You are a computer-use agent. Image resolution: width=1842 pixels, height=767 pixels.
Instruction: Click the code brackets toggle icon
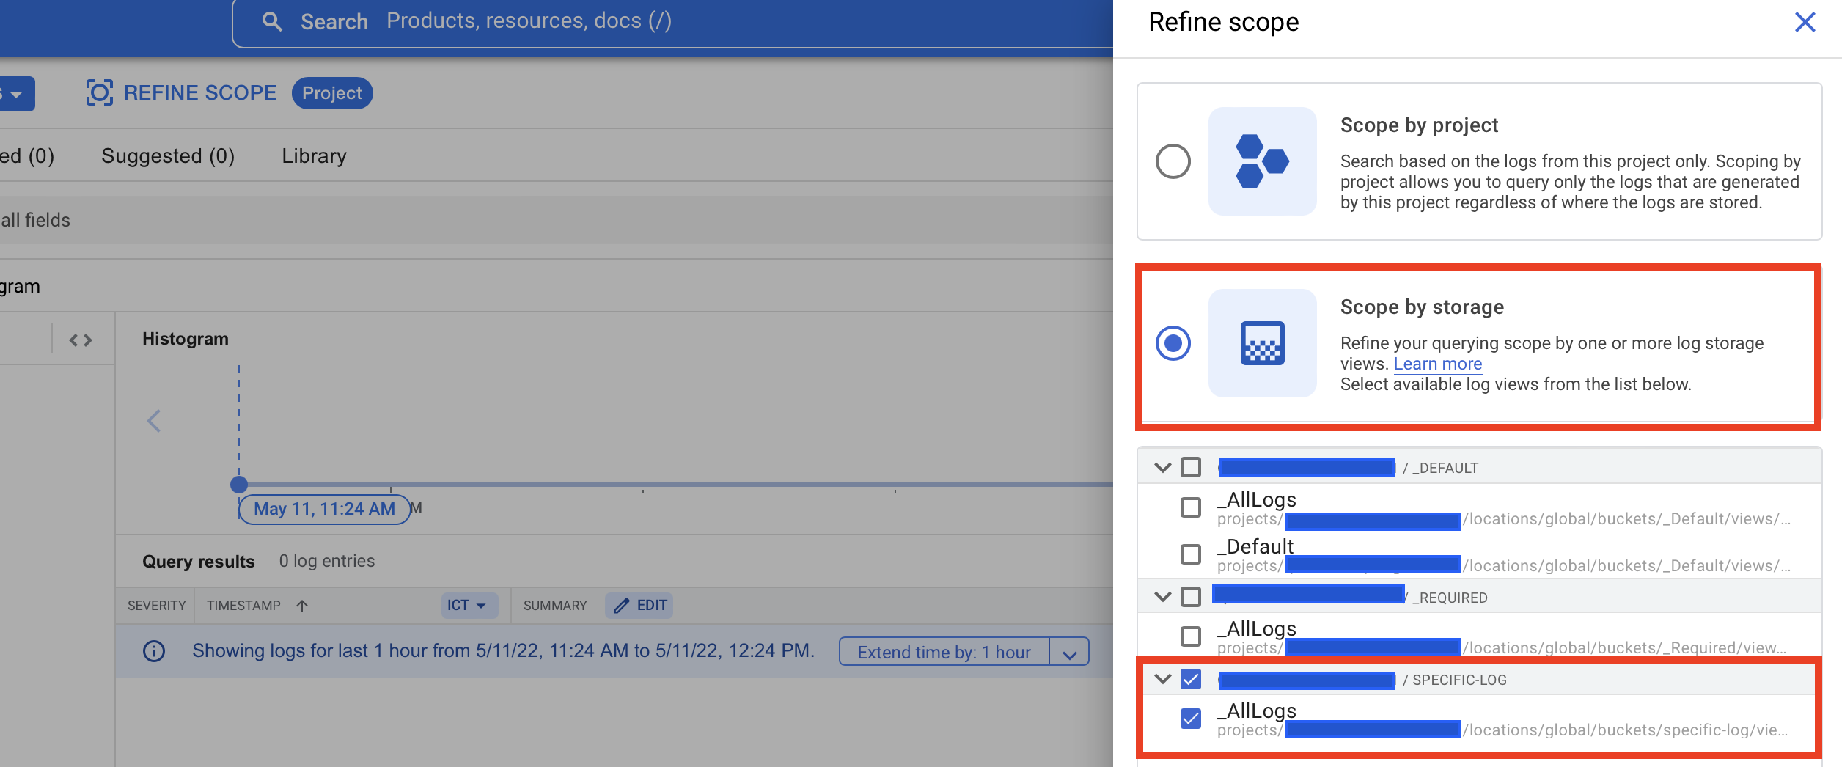click(81, 340)
